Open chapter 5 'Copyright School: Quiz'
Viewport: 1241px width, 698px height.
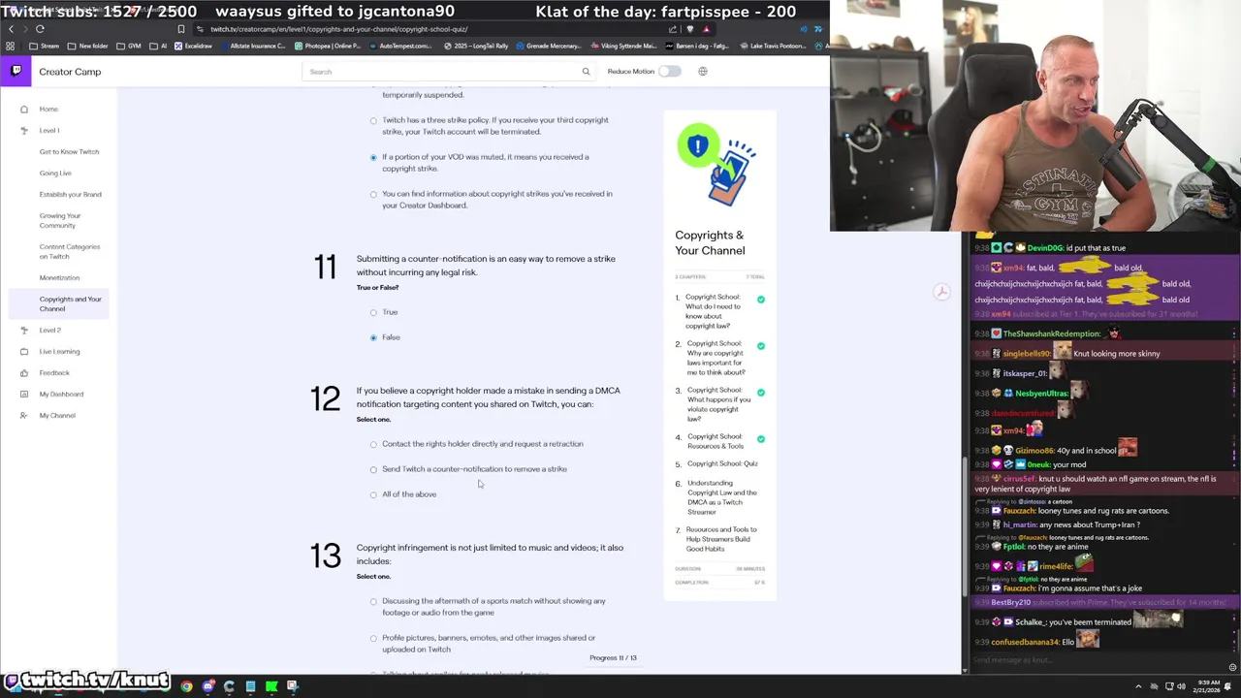click(722, 463)
